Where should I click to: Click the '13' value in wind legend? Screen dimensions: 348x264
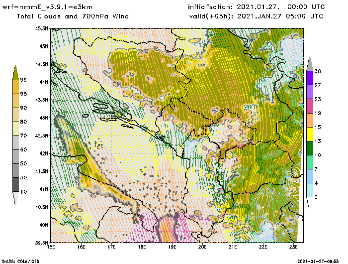[318, 141]
